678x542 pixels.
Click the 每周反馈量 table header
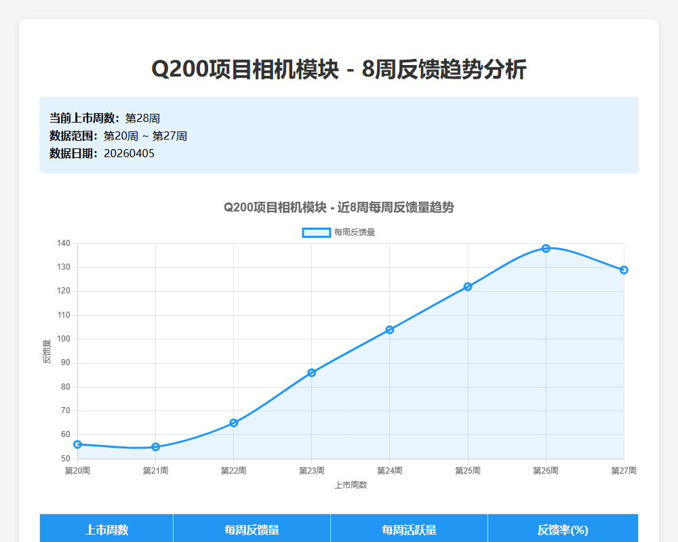pos(252,529)
